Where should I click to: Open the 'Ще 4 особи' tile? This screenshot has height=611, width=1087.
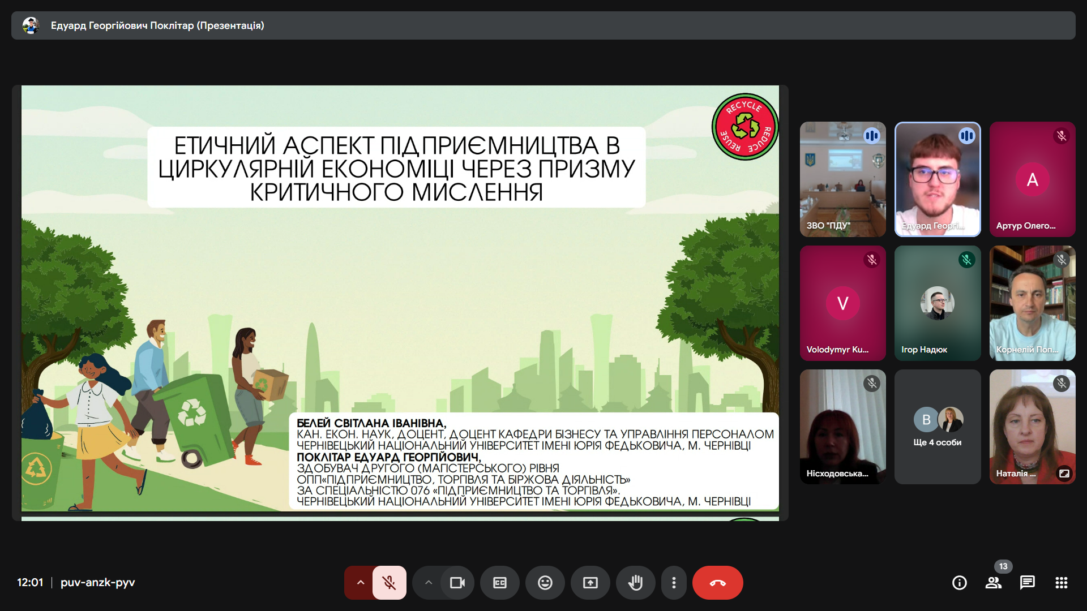[x=937, y=427]
